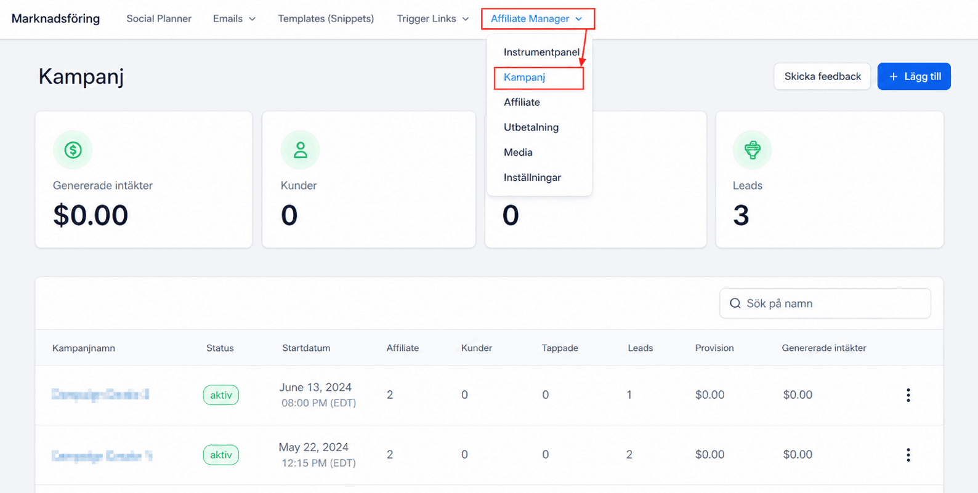Click the dollar sign revenue icon
Viewport: 978px width, 493px height.
point(73,150)
